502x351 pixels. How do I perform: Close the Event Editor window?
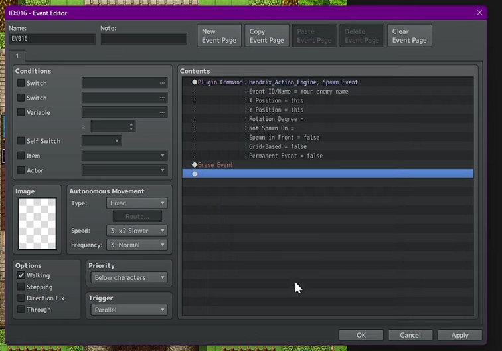click(480, 13)
